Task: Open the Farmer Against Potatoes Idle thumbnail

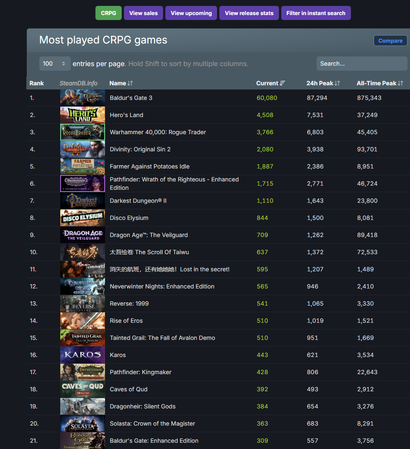Action: [82, 166]
